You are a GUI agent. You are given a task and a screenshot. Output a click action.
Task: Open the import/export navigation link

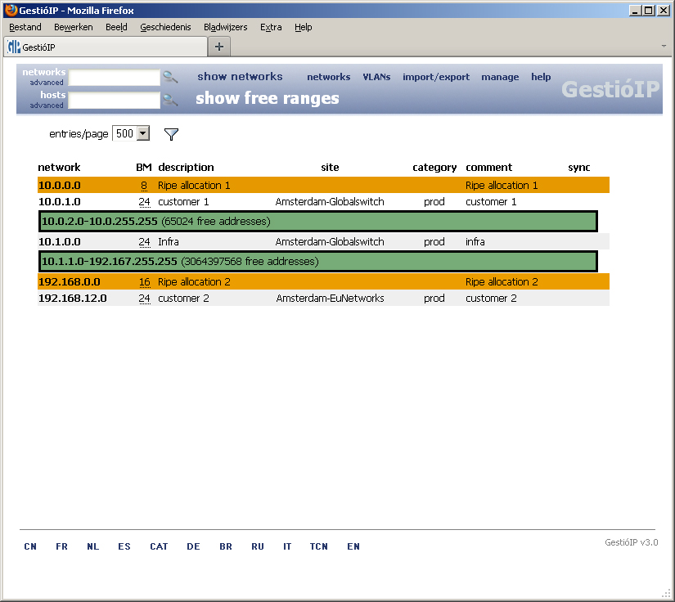435,77
